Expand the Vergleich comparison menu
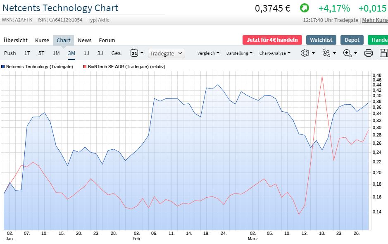This screenshot has height=244, width=388. click(x=208, y=53)
